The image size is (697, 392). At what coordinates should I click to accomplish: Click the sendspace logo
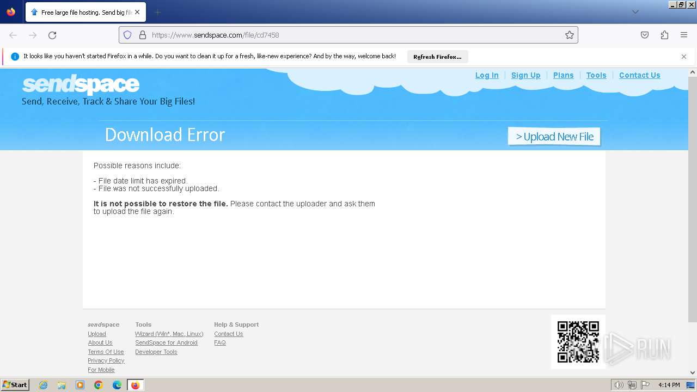point(81,84)
